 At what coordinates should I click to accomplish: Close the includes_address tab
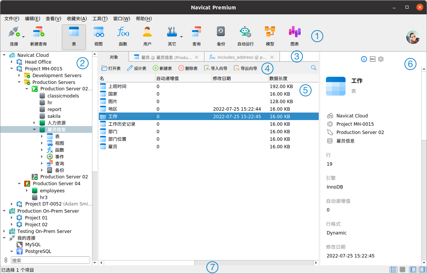coord(272,57)
